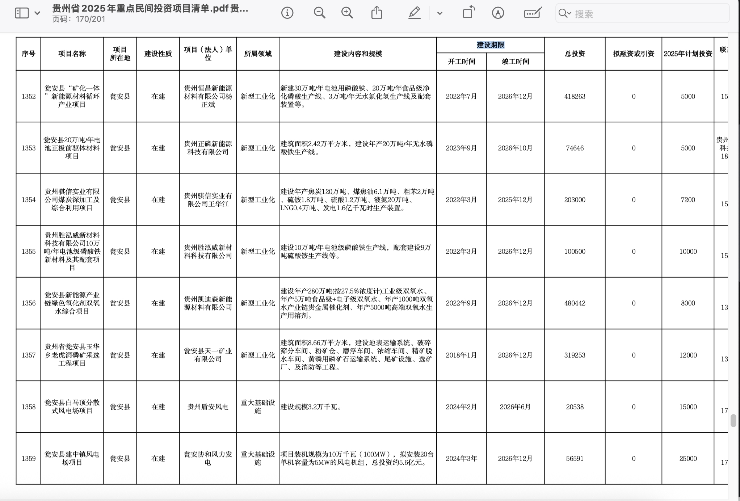Zoom in on the PDF page
The image size is (740, 501).
coord(347,13)
